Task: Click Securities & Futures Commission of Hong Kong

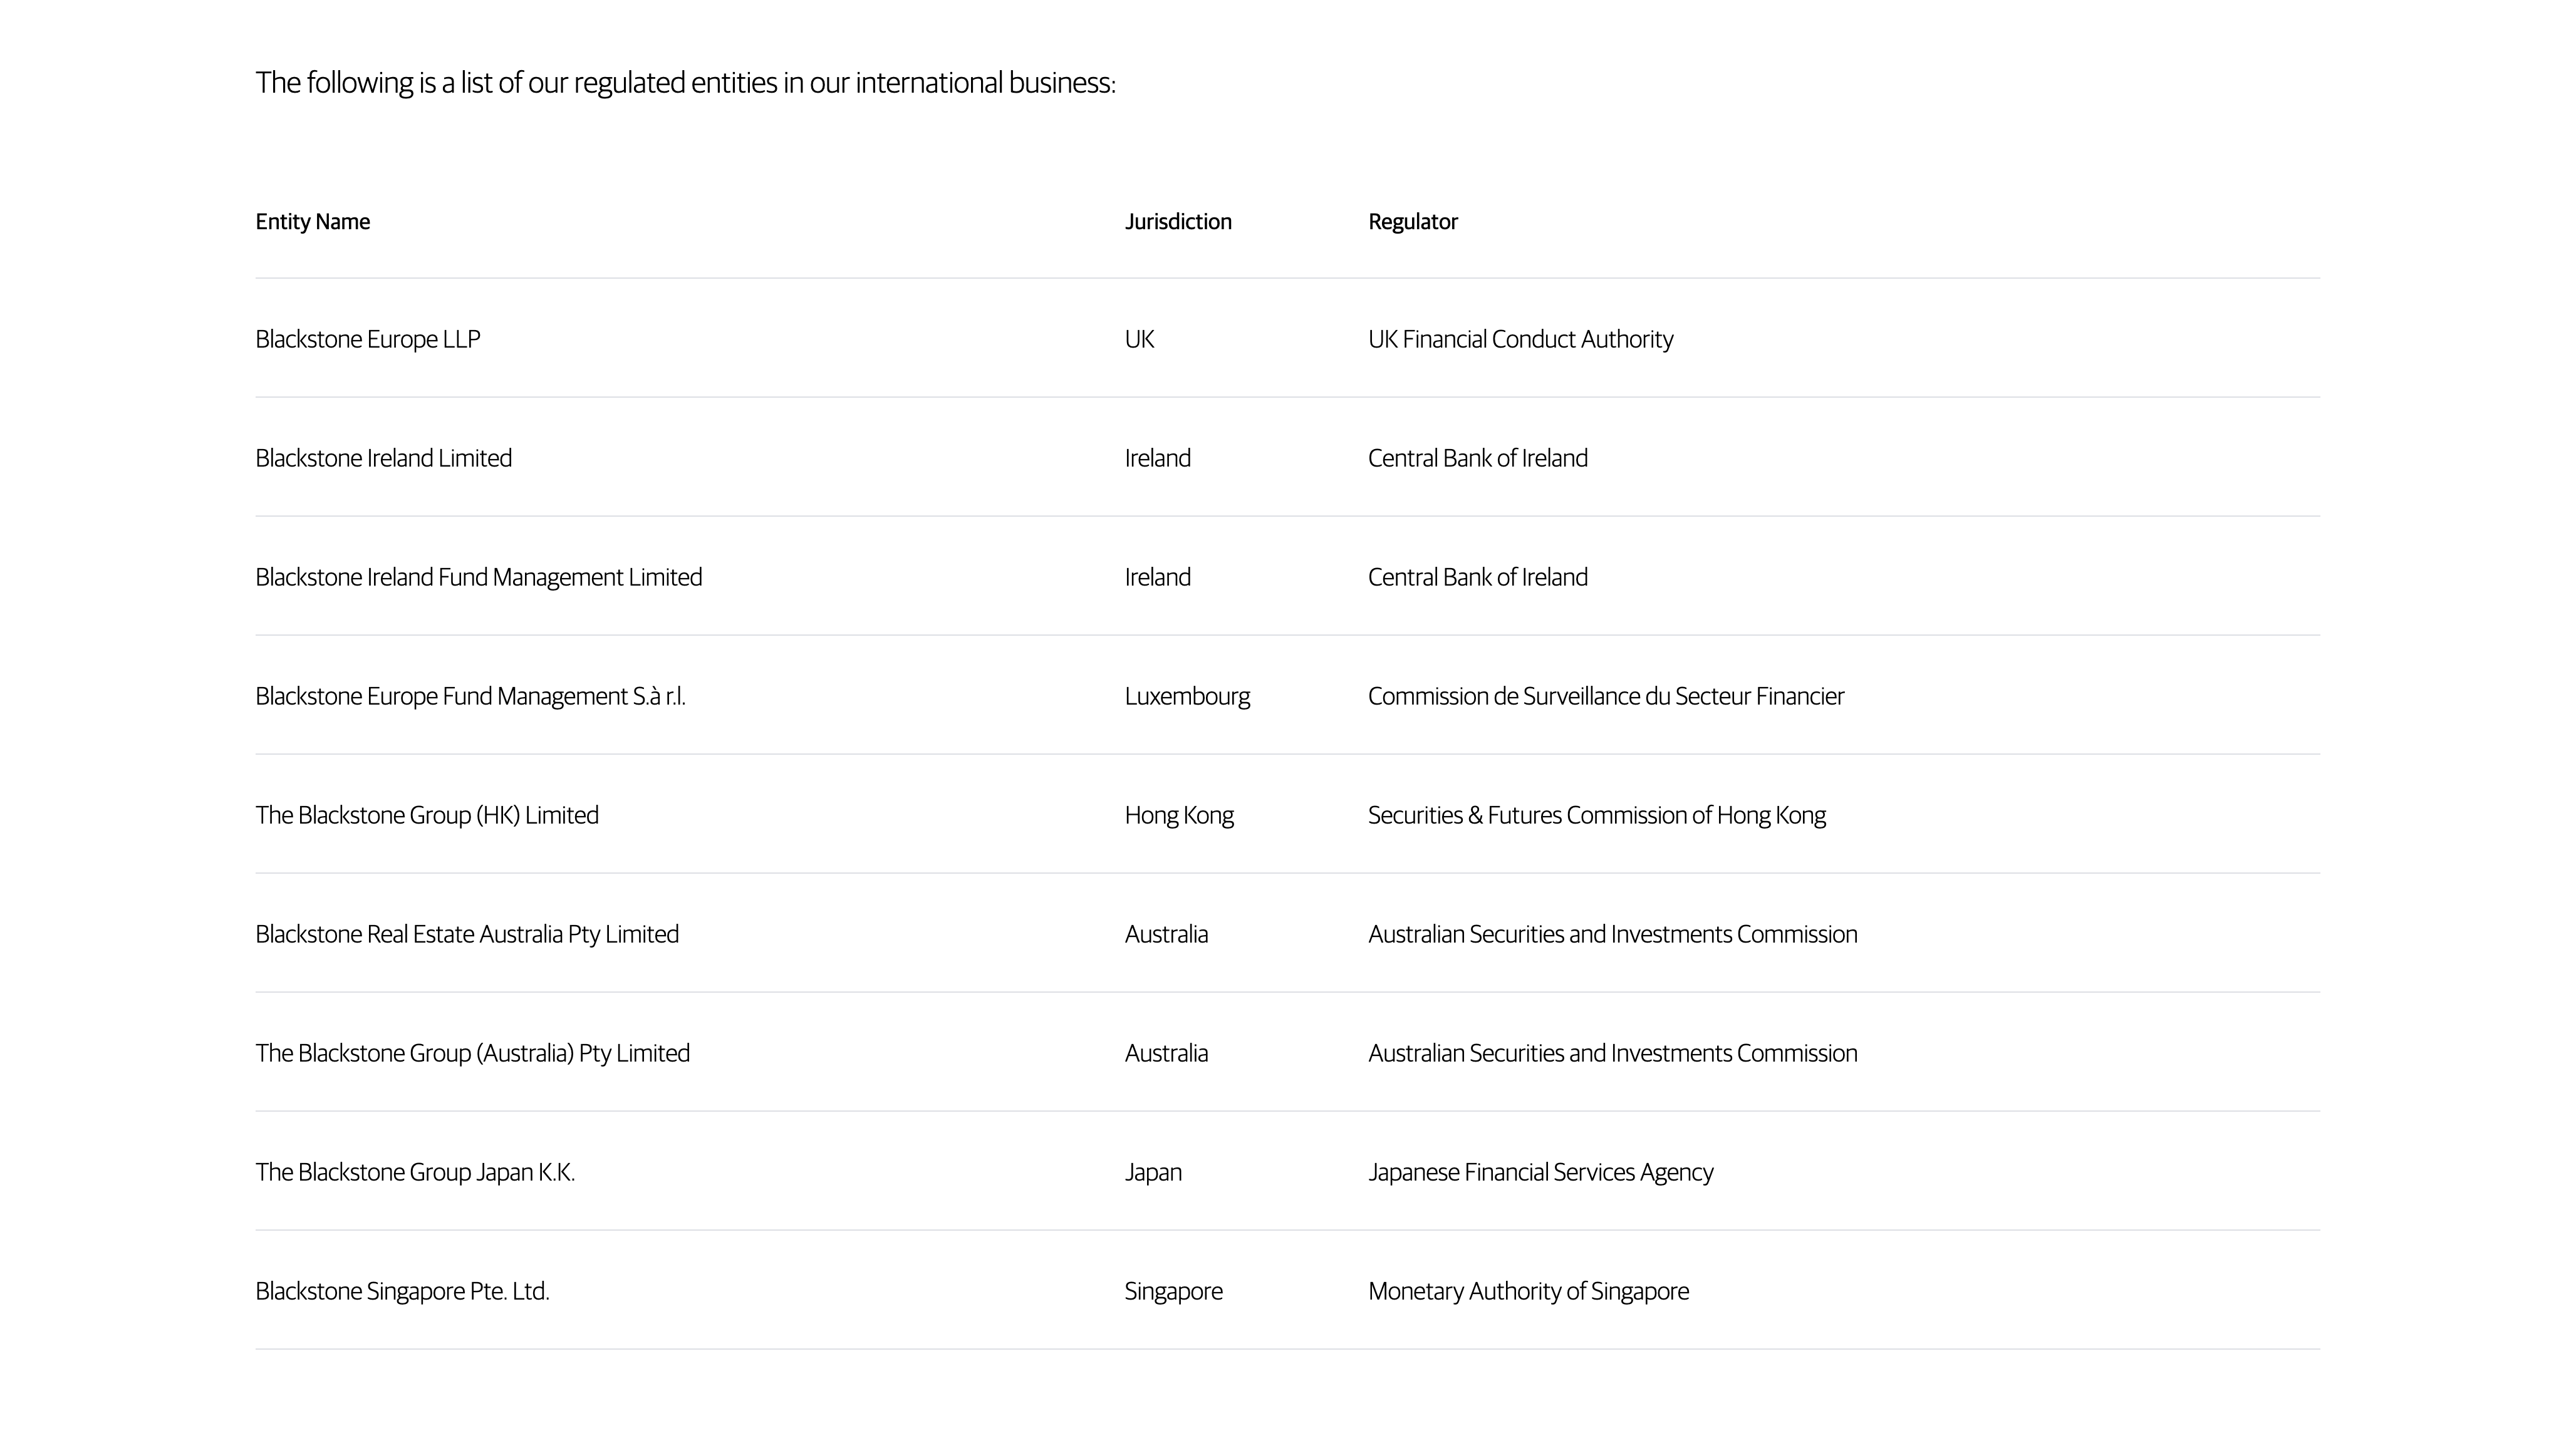Action: tap(1596, 816)
